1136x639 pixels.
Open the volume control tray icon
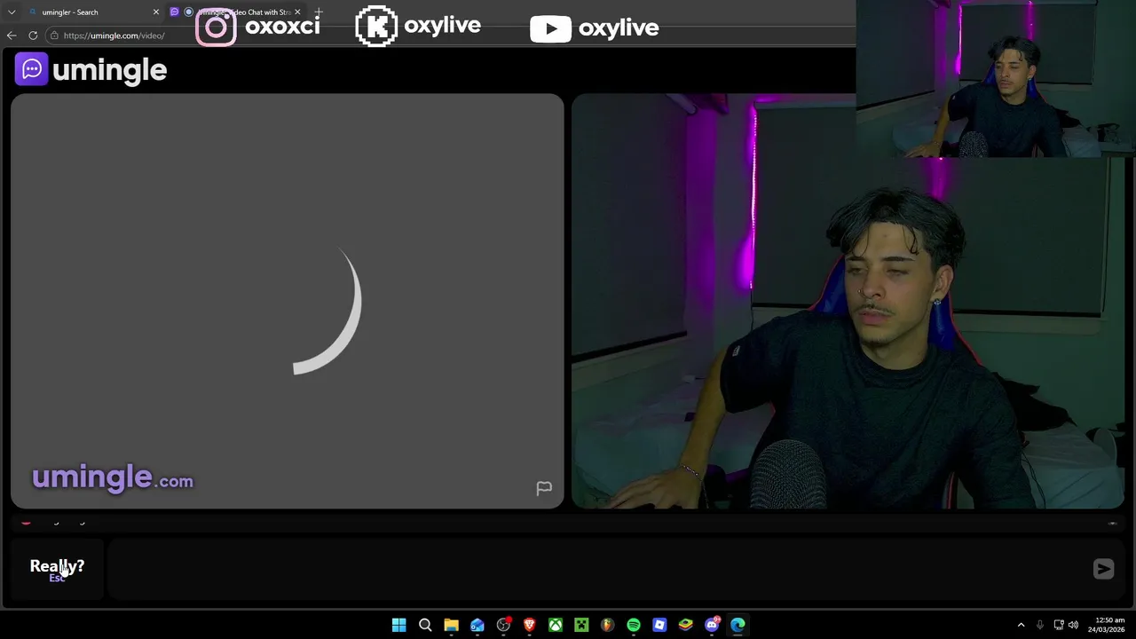click(x=1073, y=625)
